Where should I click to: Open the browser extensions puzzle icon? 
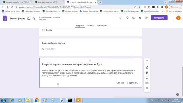click(x=158, y=7)
